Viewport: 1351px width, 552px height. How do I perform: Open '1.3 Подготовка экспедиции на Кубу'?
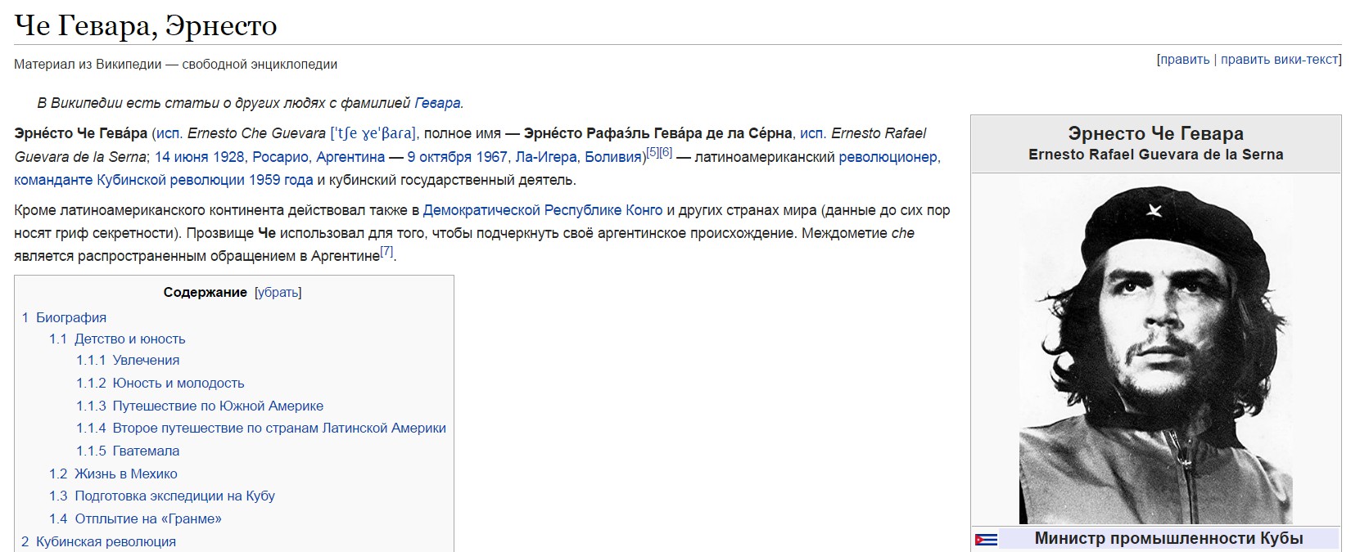click(x=162, y=496)
